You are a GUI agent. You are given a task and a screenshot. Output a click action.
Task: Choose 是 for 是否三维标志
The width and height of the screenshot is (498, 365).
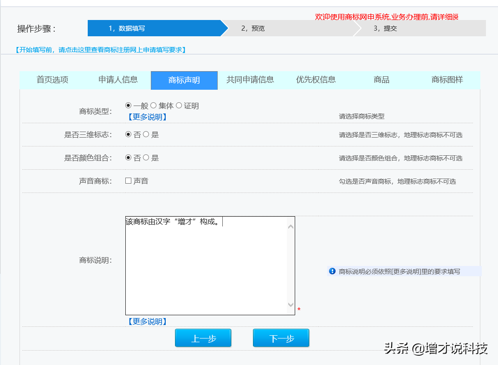[x=146, y=134]
